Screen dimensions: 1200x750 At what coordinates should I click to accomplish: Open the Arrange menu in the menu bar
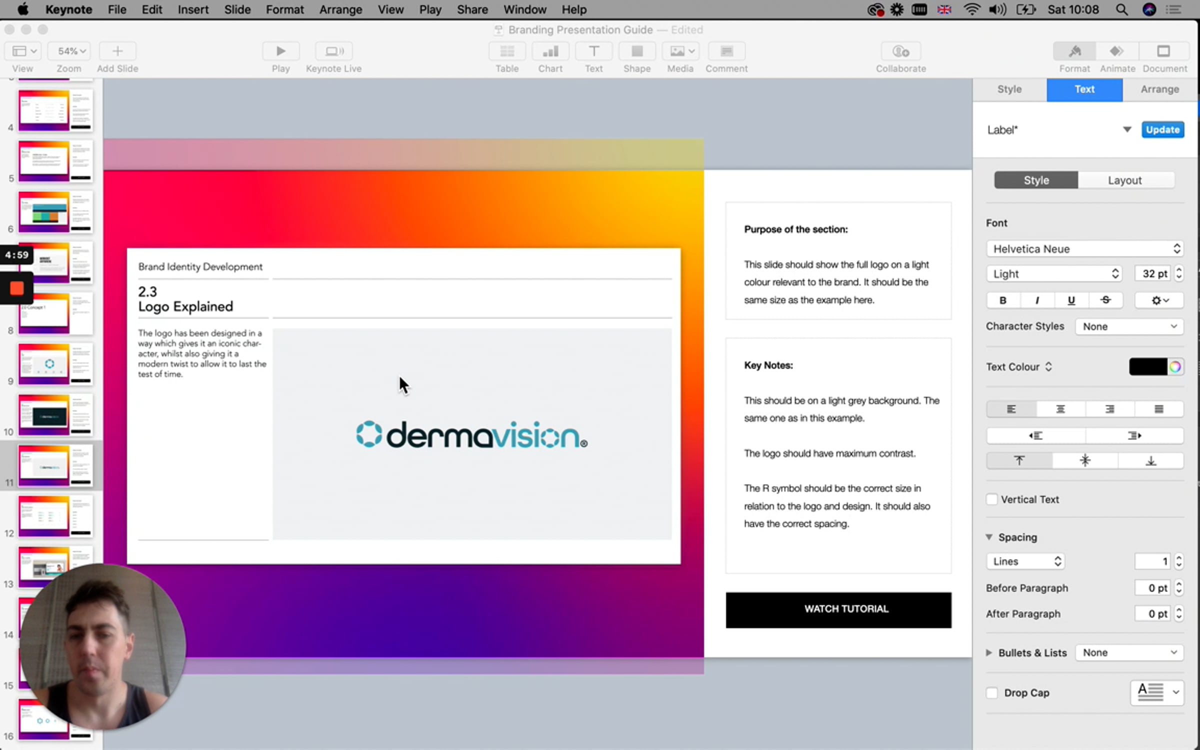tap(340, 9)
